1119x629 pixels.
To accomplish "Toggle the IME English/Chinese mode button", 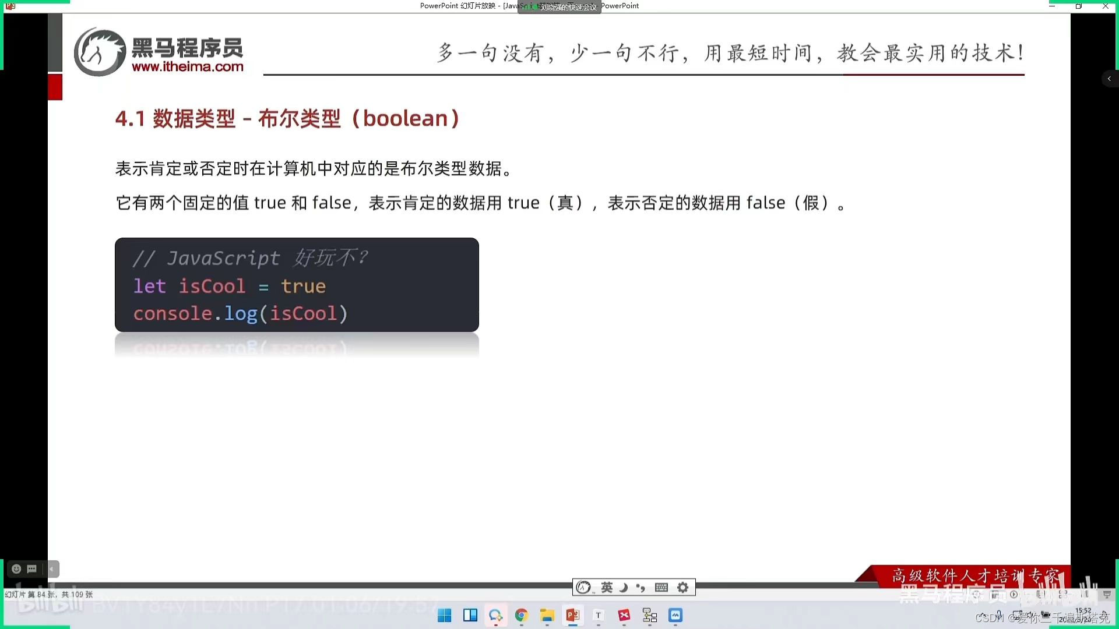I will coord(607,588).
